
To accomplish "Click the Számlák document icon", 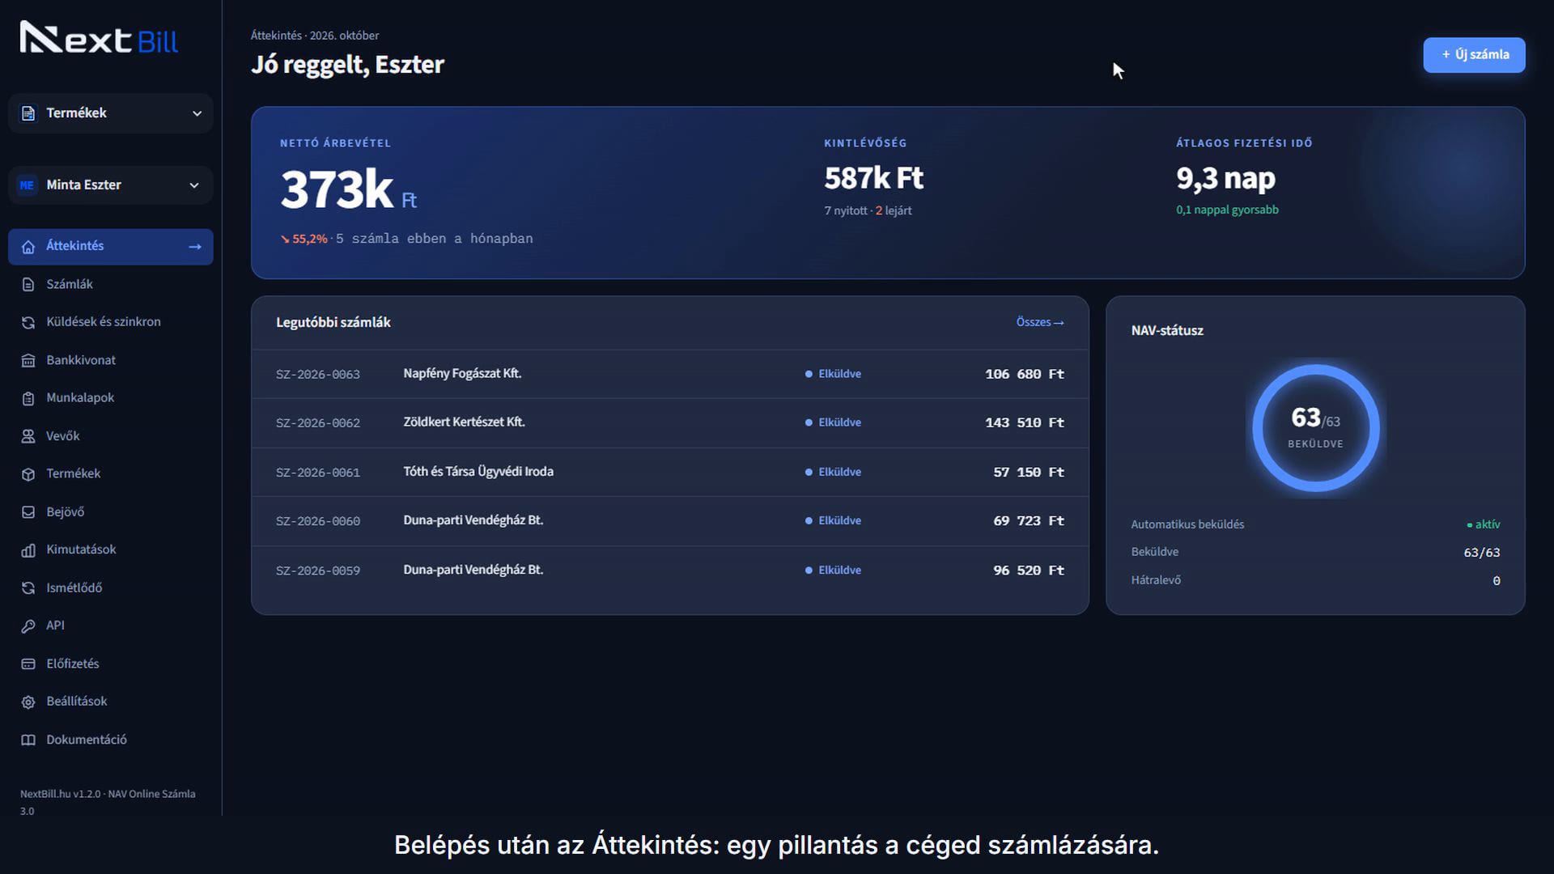I will [x=28, y=285].
